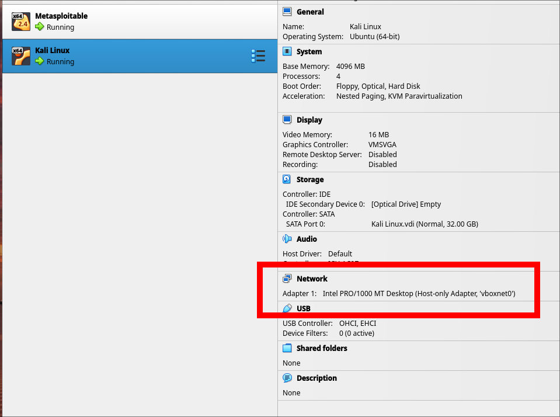
Task: Click the USB section plug icon
Action: pos(287,308)
